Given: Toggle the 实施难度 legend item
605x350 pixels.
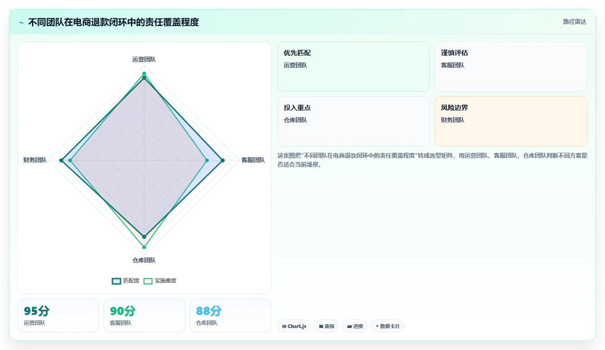Looking at the screenshot, I should (160, 281).
